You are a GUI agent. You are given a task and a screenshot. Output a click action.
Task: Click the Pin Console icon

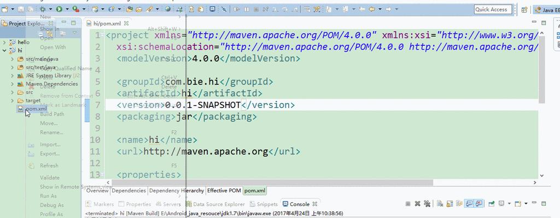tap(492, 204)
